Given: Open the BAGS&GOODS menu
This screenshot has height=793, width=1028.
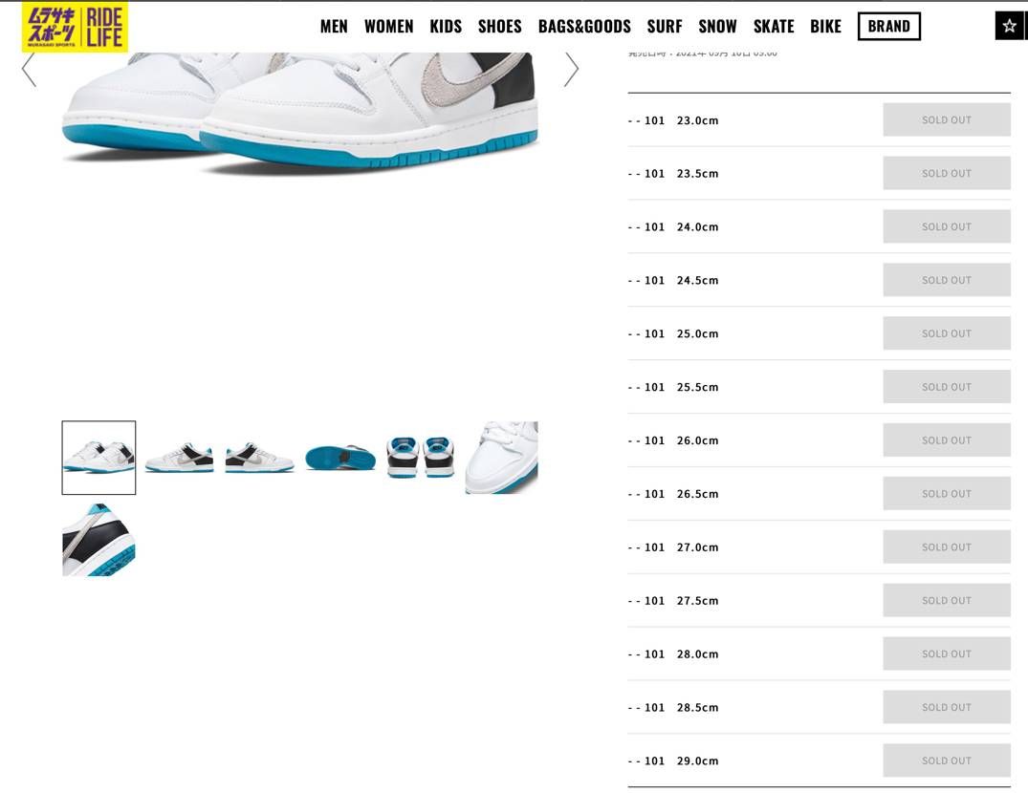Looking at the screenshot, I should [x=584, y=26].
